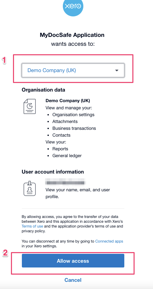Follow the Connected apps link
The height and width of the screenshot is (289, 153).
coord(109,241)
